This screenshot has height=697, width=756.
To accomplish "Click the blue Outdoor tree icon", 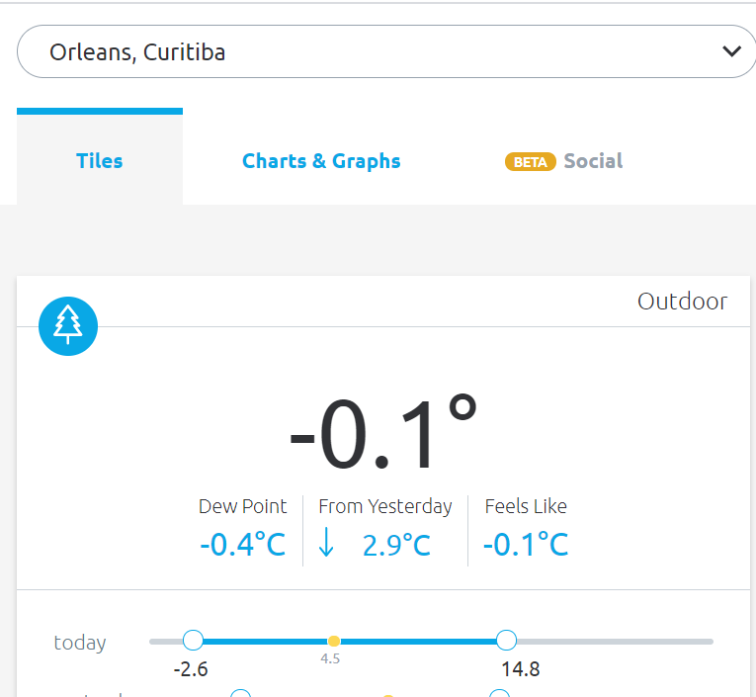I will [68, 325].
